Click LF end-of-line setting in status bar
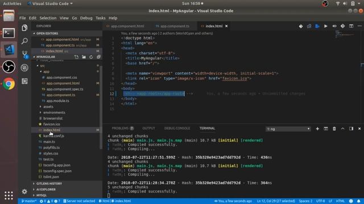This screenshot has width=364, height=204. [330, 201]
